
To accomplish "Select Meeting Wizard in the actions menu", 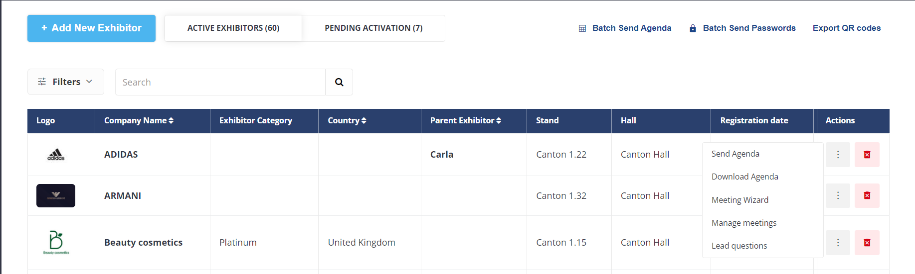I will pos(740,200).
